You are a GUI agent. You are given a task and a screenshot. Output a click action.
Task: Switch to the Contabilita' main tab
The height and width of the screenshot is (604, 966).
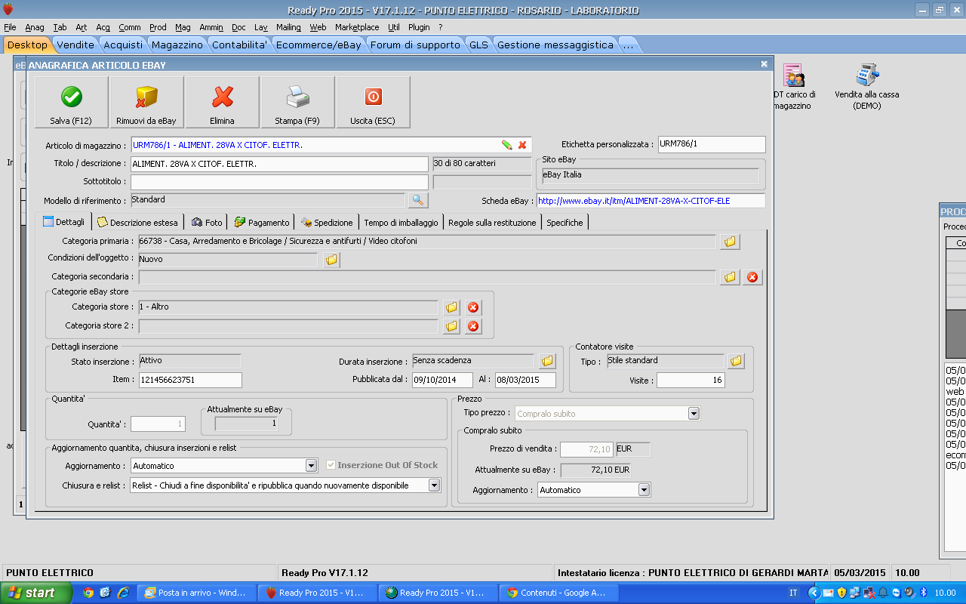[x=239, y=45]
